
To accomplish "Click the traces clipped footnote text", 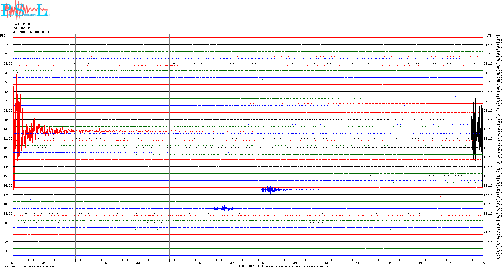I will click(297, 266).
